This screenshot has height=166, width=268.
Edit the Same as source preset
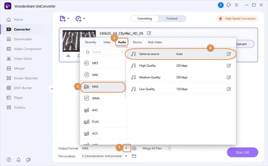229,54
